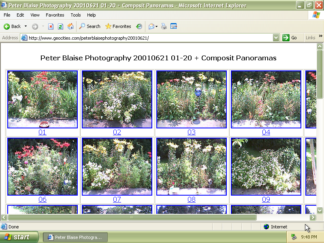Viewport: 324px width, 243px height.
Task: Open photo link 03
Action: coord(192,132)
